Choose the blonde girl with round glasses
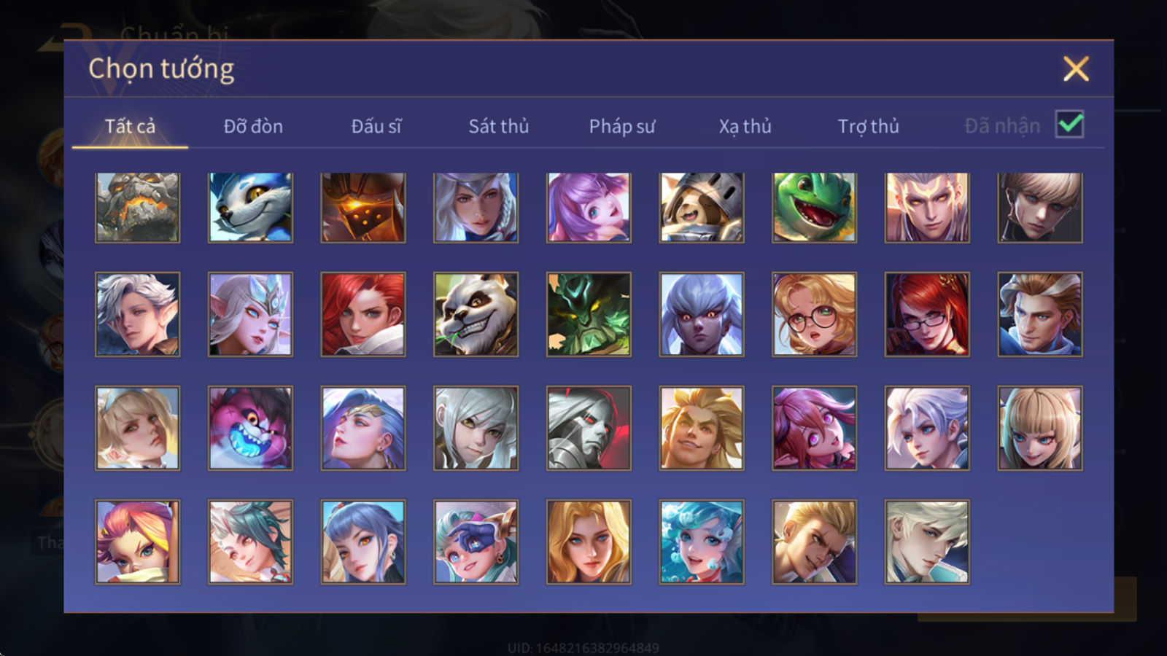The height and width of the screenshot is (656, 1167). pos(814,314)
